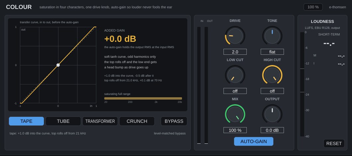Edit the output value field 0.0 dB
This screenshot has height=156, width=352.
(x=272, y=130)
